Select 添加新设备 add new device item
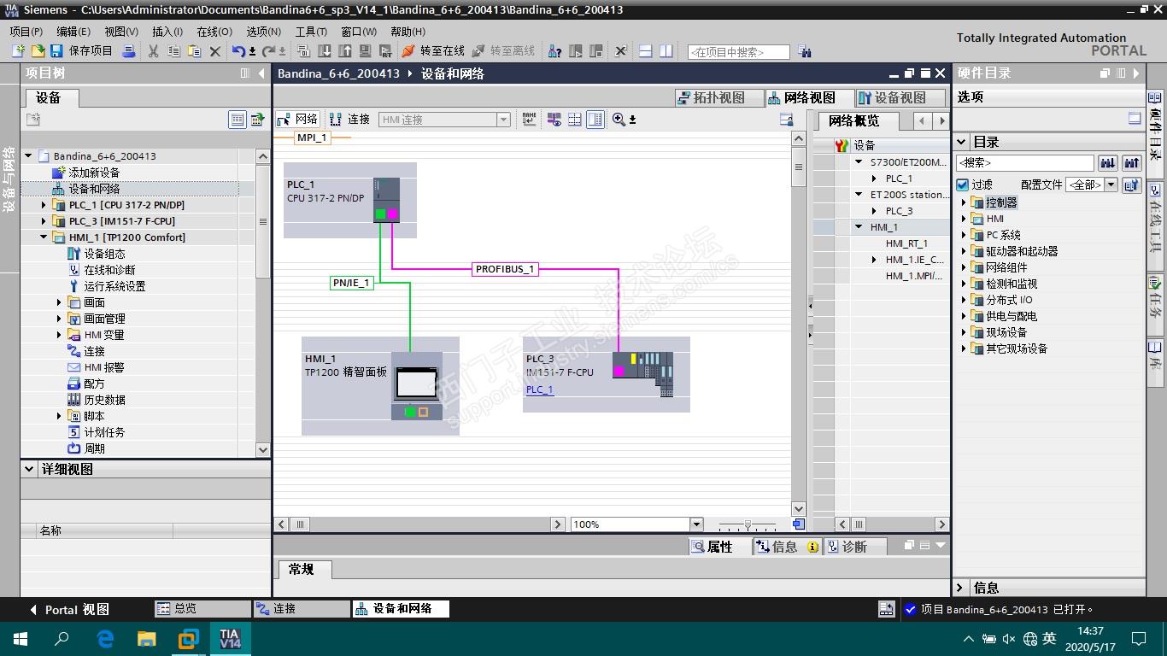 (94, 173)
